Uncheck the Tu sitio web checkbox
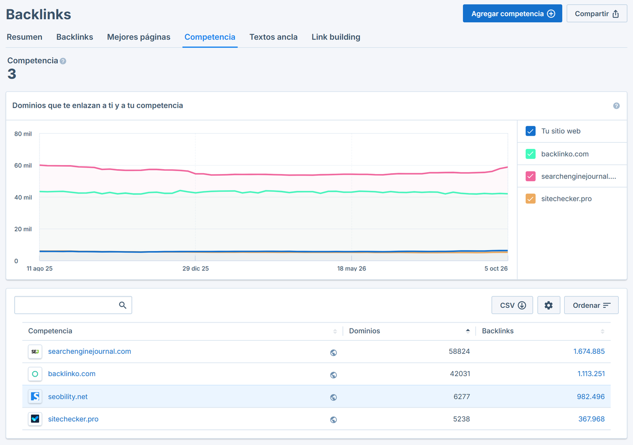The width and height of the screenshot is (633, 445). tap(530, 131)
